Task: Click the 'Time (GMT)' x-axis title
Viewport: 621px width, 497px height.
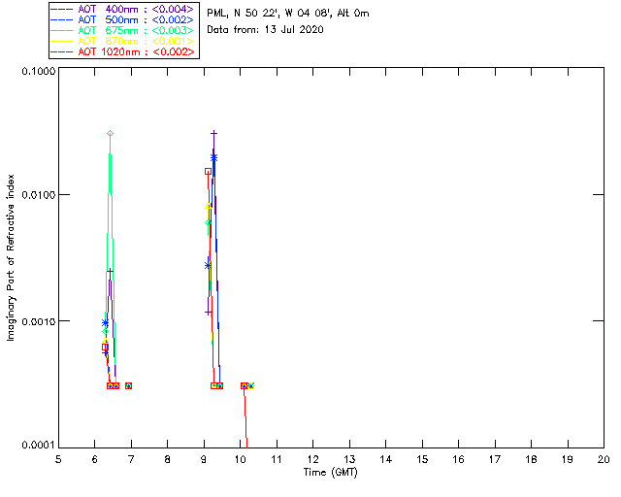Action: (x=330, y=473)
